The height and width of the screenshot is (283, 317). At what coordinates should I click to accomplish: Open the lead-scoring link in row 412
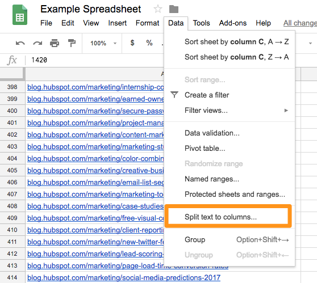[95, 254]
